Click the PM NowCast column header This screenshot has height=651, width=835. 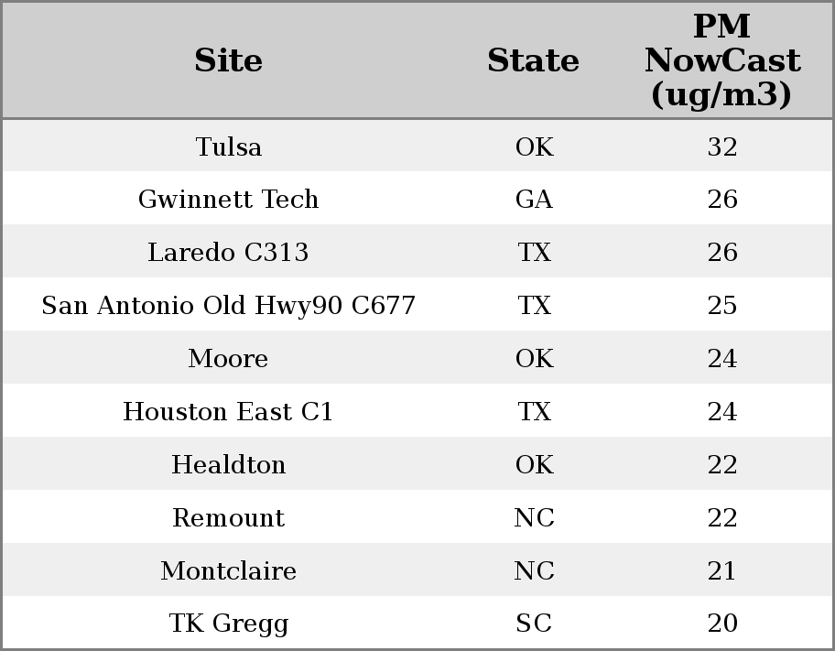[722, 60]
